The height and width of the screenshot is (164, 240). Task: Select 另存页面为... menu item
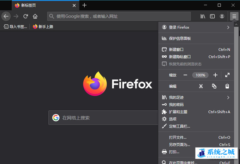[196, 145]
